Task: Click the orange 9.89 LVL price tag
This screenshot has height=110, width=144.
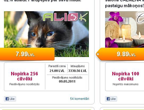Action: pos(120,54)
